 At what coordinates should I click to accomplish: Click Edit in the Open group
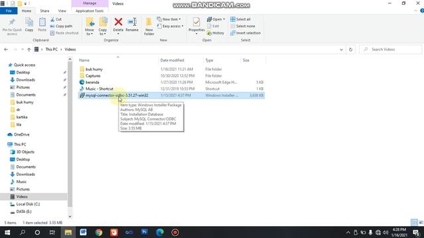click(213, 26)
